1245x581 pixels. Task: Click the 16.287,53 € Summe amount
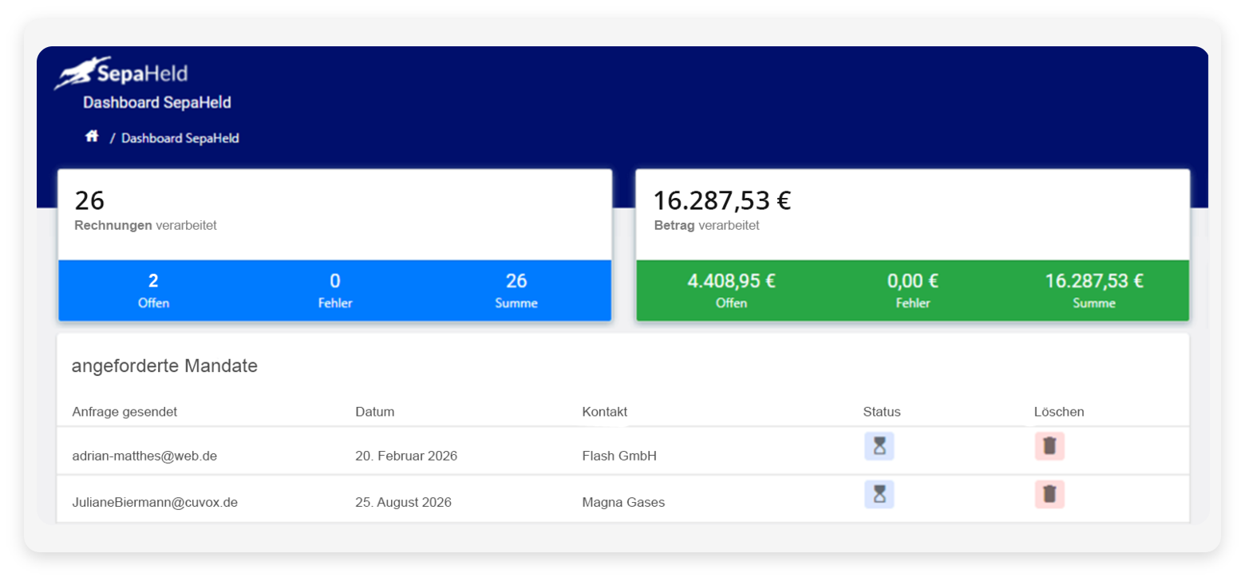coord(1094,290)
